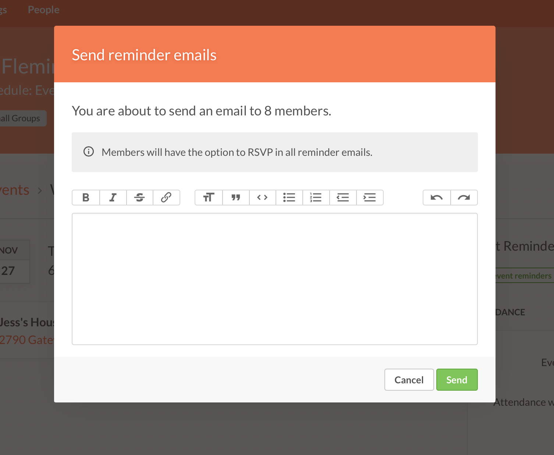The image size is (554, 455).
Task: Toggle bold formatting in the editor toolbar
Action: click(86, 198)
